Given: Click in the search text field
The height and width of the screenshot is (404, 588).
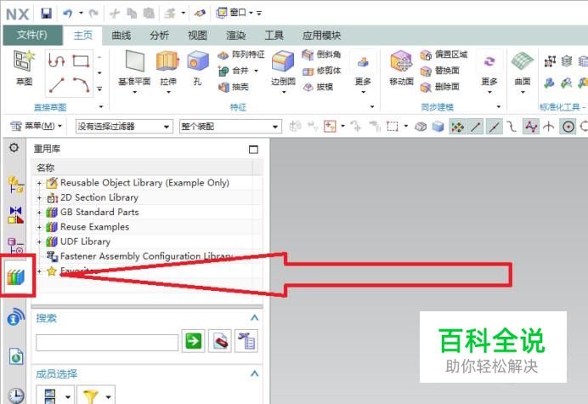Looking at the screenshot, I should coord(107,343).
